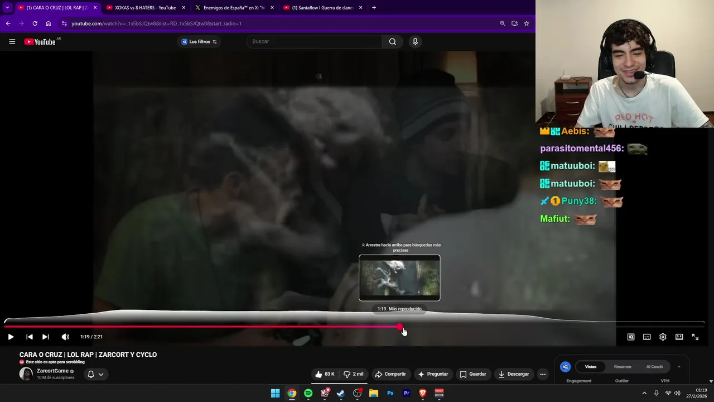Open Steam from the taskbar
Viewport: 714px width, 402px height.
point(341,393)
